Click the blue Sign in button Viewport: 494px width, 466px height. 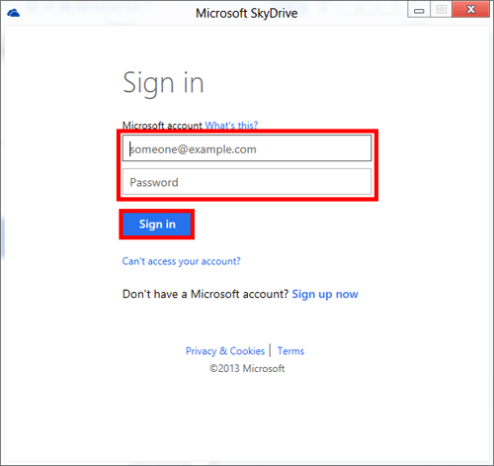pyautogui.click(x=157, y=225)
